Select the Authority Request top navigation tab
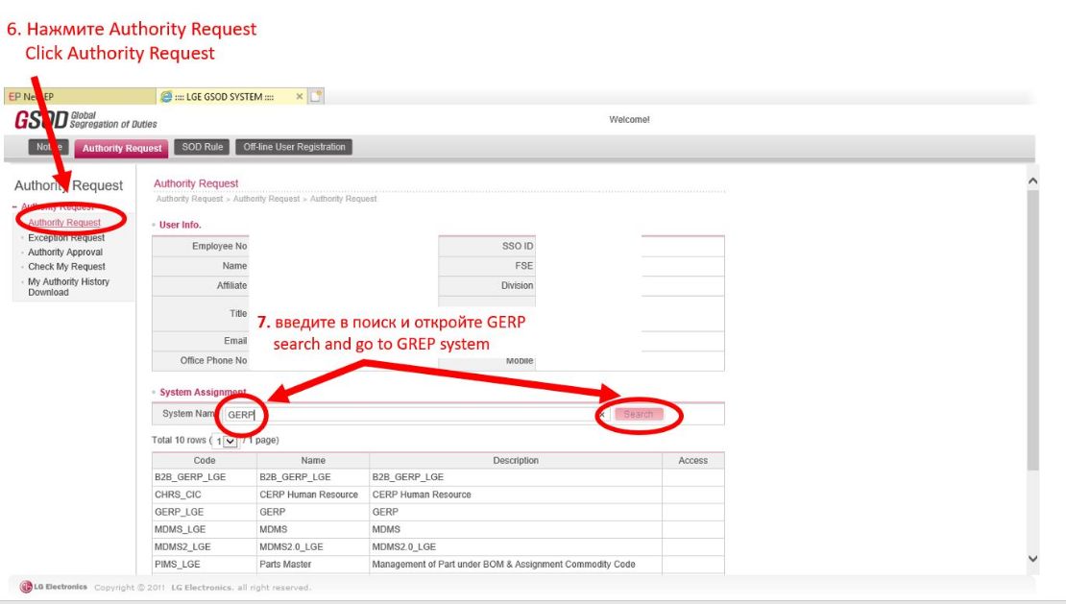The width and height of the screenshot is (1066, 604). coord(122,148)
